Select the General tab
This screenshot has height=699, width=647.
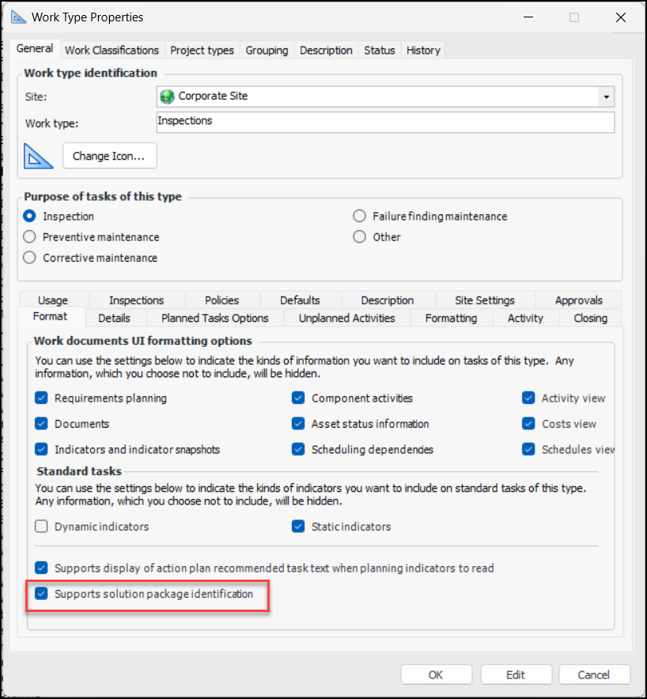click(35, 48)
